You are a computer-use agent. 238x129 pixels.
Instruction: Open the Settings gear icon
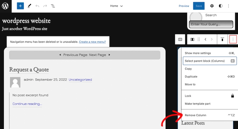(212, 6)
